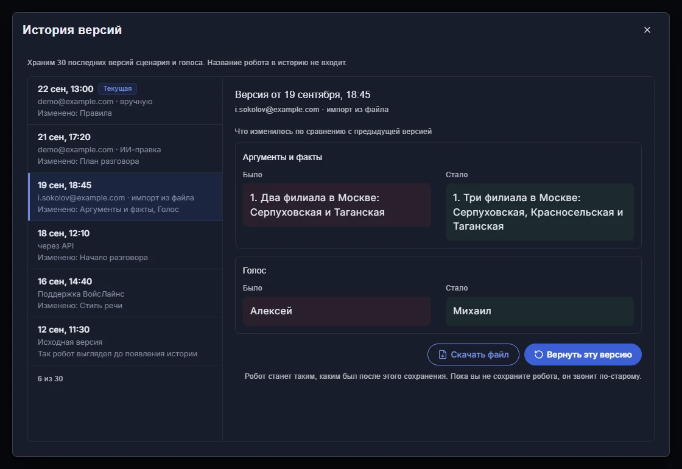Click the '6 из 30' counter
Screen dimensions: 682x469
[50, 379]
